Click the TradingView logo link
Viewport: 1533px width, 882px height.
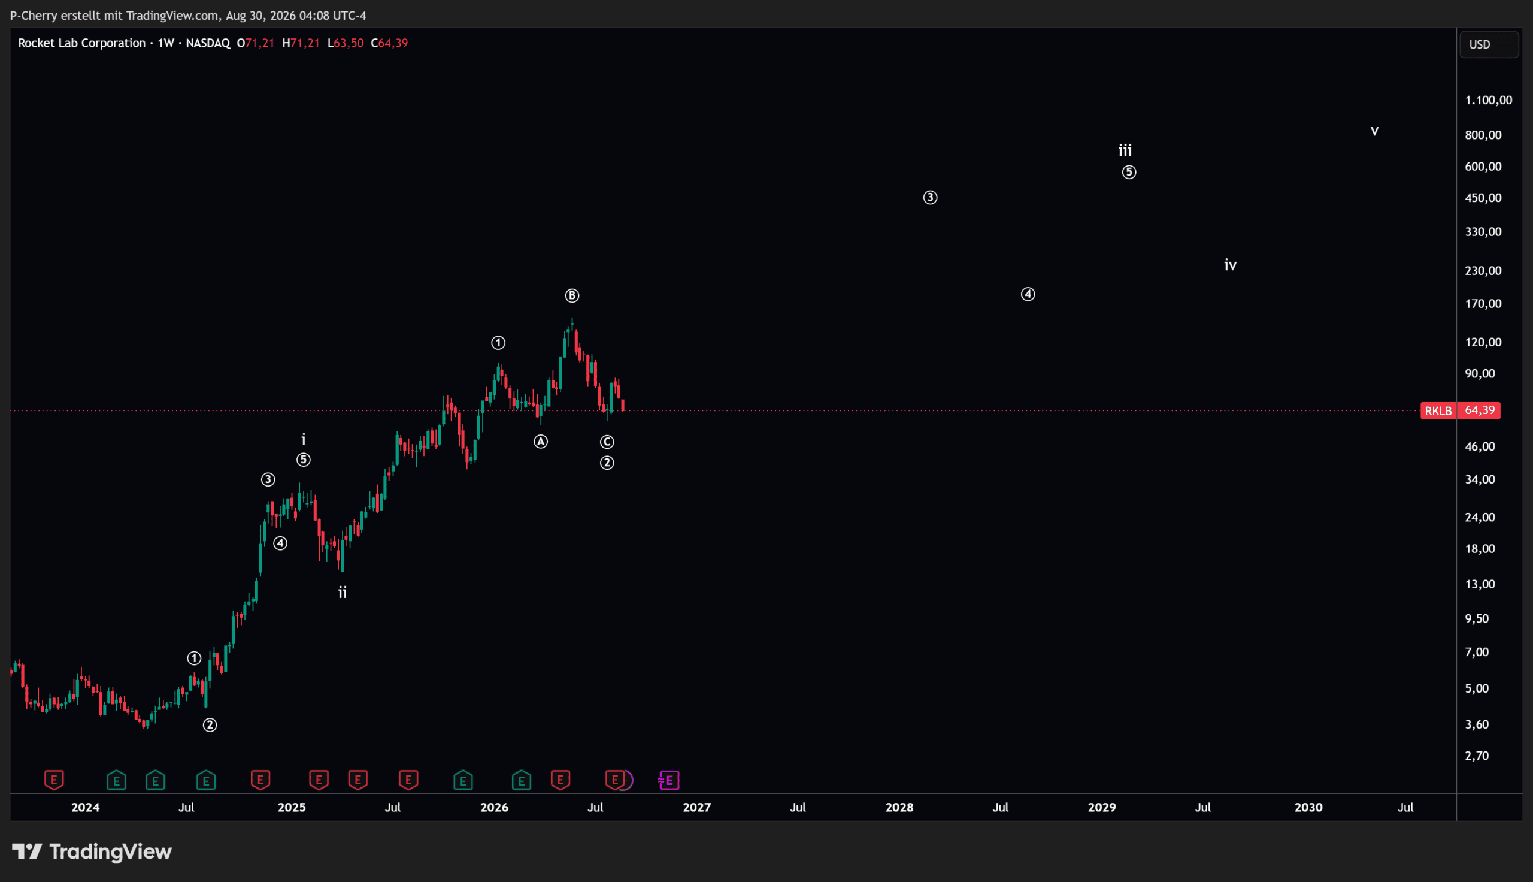92,851
